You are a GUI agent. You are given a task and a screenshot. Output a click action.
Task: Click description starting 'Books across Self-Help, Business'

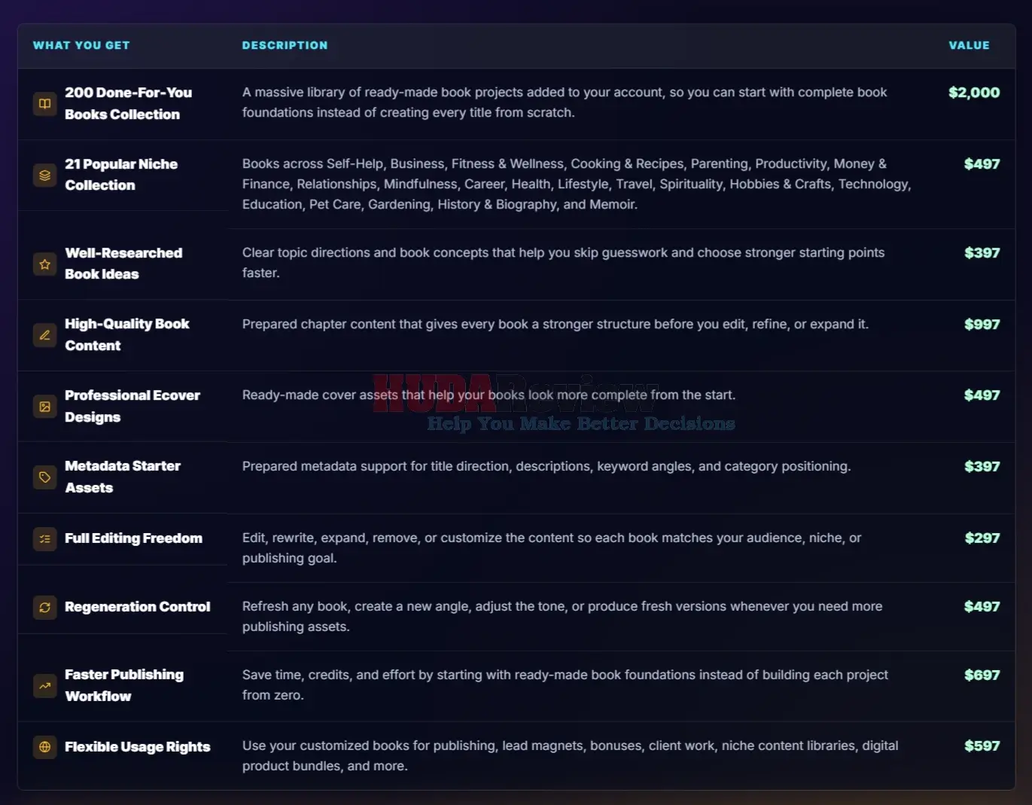coord(577,184)
